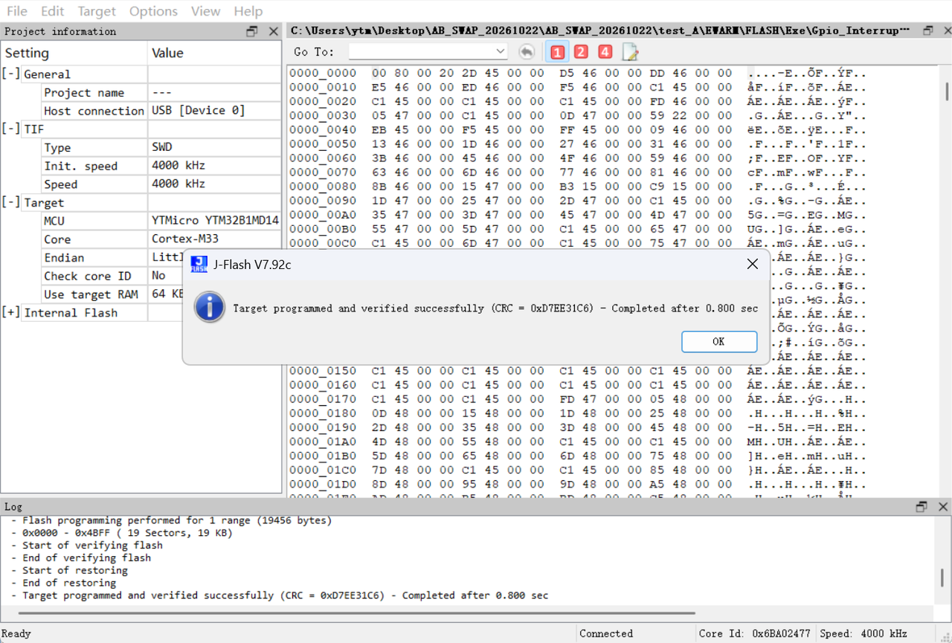952x643 pixels.
Task: Switch to 1-byte display width icon
Action: point(557,51)
